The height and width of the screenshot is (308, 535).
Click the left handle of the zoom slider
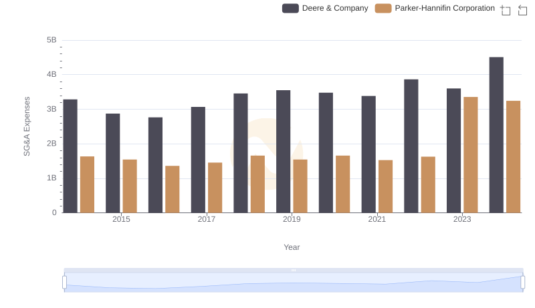pyautogui.click(x=64, y=282)
